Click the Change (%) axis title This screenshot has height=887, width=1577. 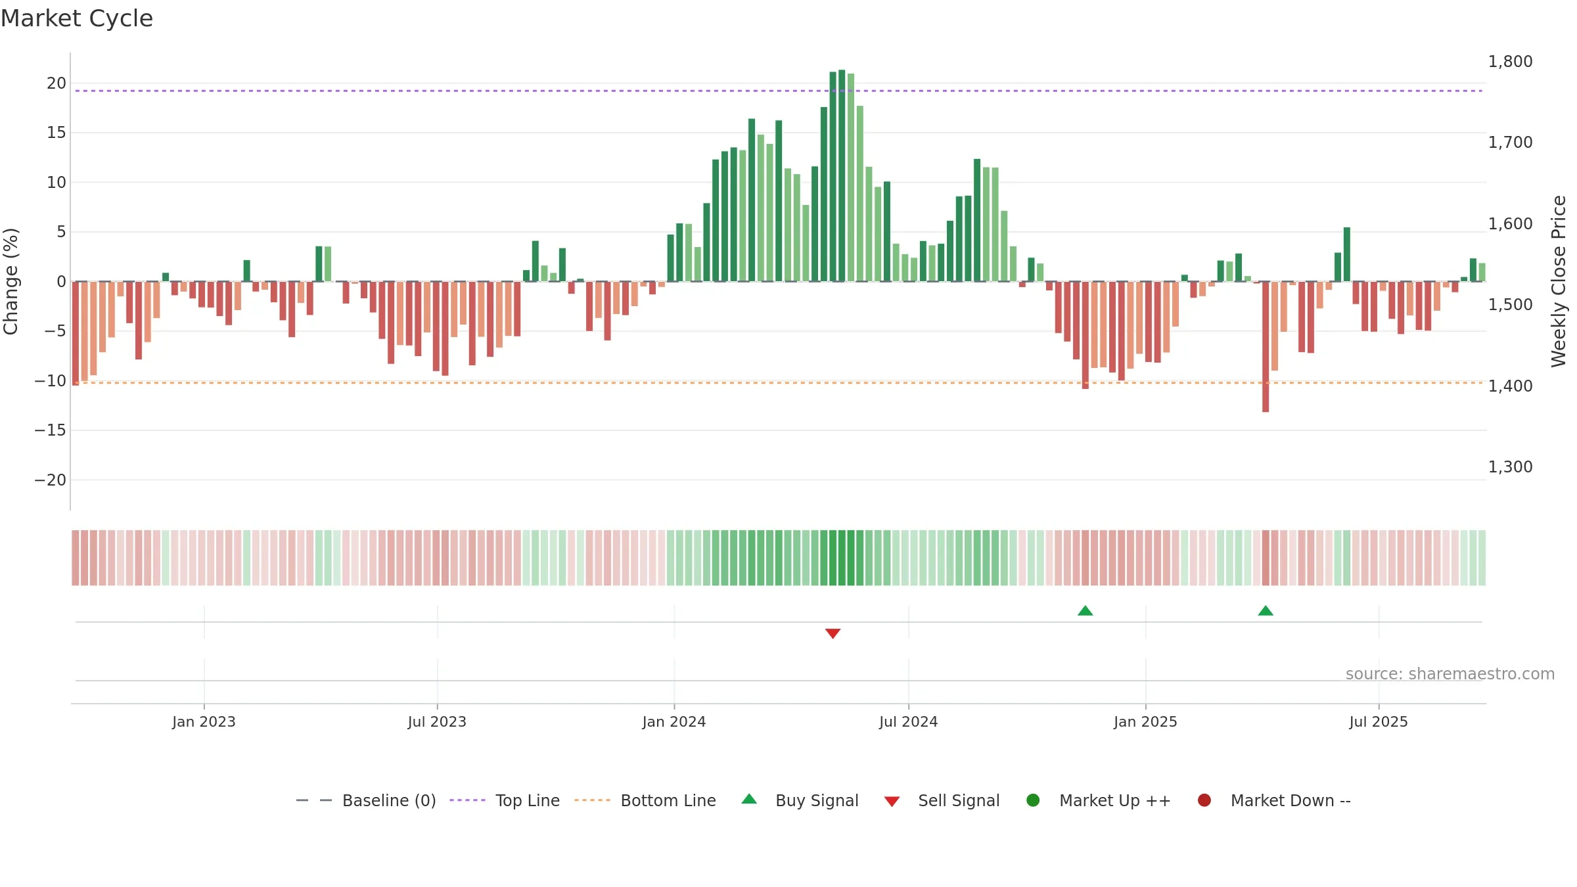(x=11, y=281)
